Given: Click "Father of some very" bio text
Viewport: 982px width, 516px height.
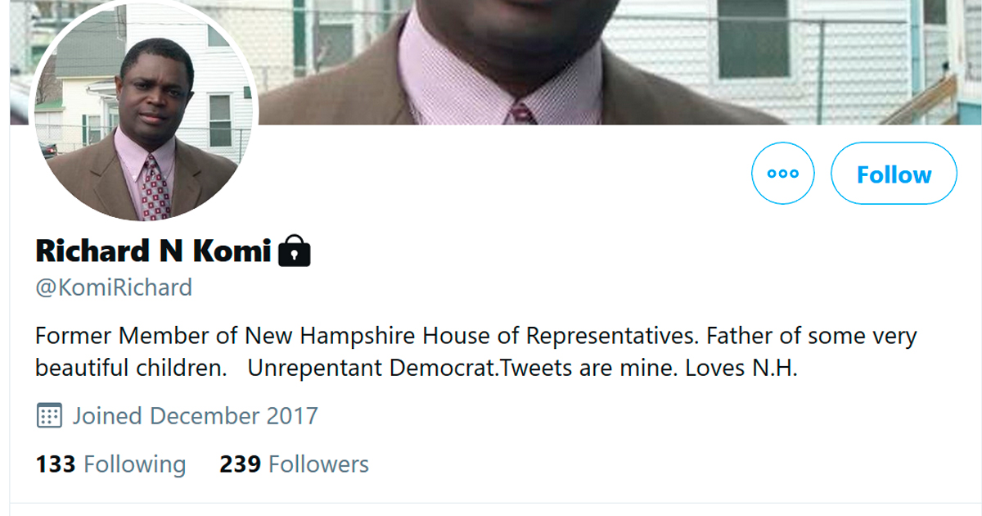Looking at the screenshot, I should click(x=810, y=336).
